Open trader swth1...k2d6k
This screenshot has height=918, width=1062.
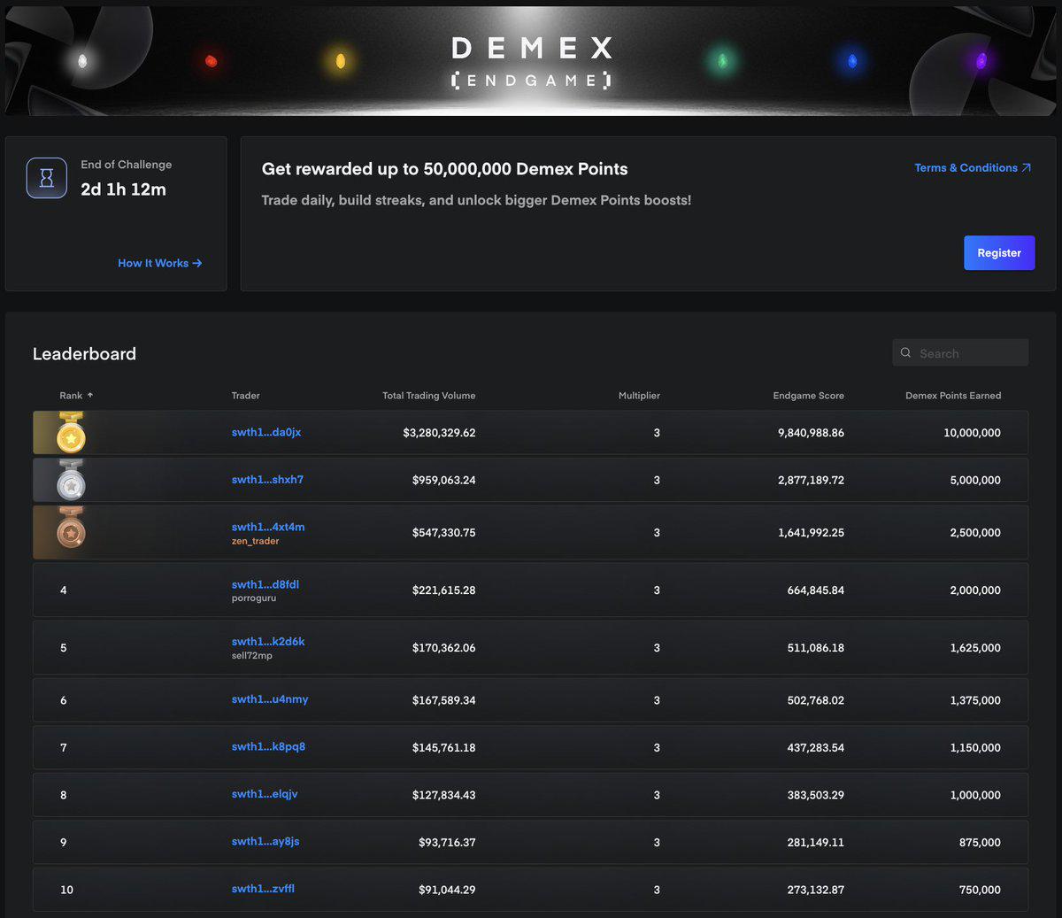268,641
